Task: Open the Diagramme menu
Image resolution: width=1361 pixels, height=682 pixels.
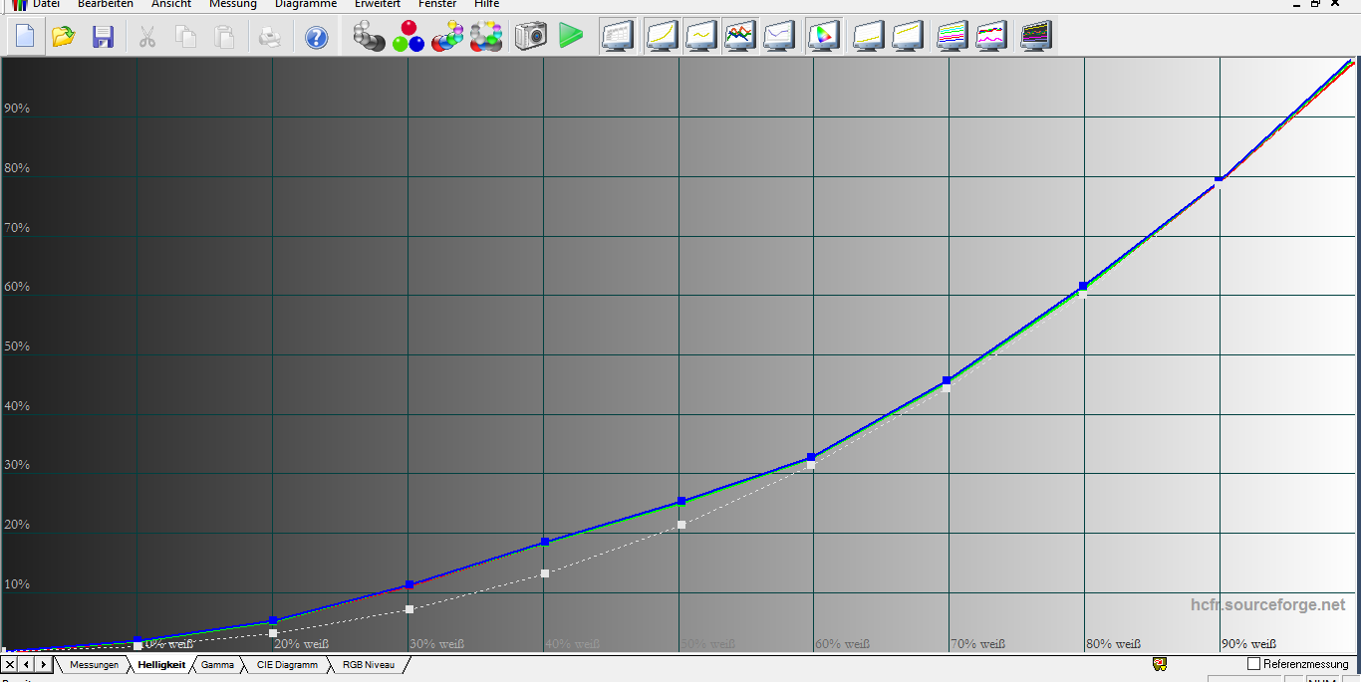Action: 305,5
